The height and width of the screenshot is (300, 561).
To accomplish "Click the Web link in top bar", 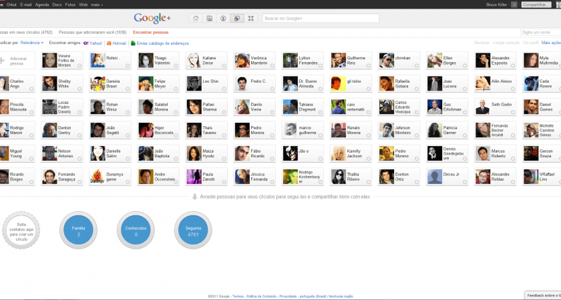I will [83, 5].
